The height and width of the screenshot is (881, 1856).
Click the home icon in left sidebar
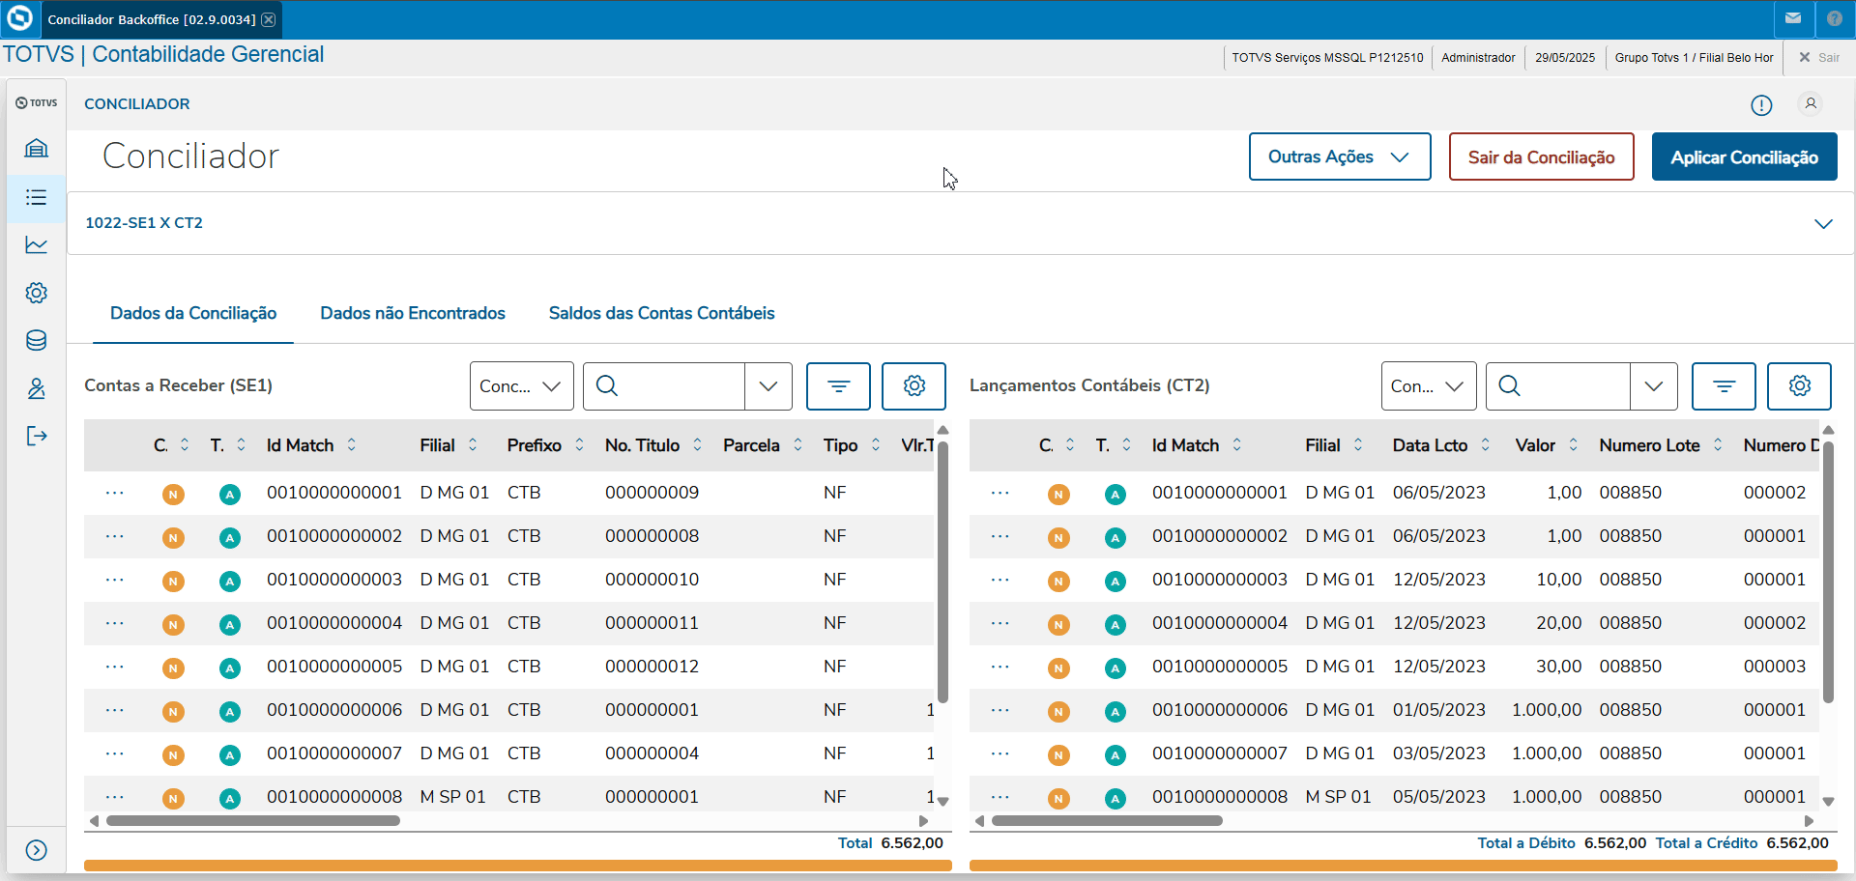click(x=36, y=148)
